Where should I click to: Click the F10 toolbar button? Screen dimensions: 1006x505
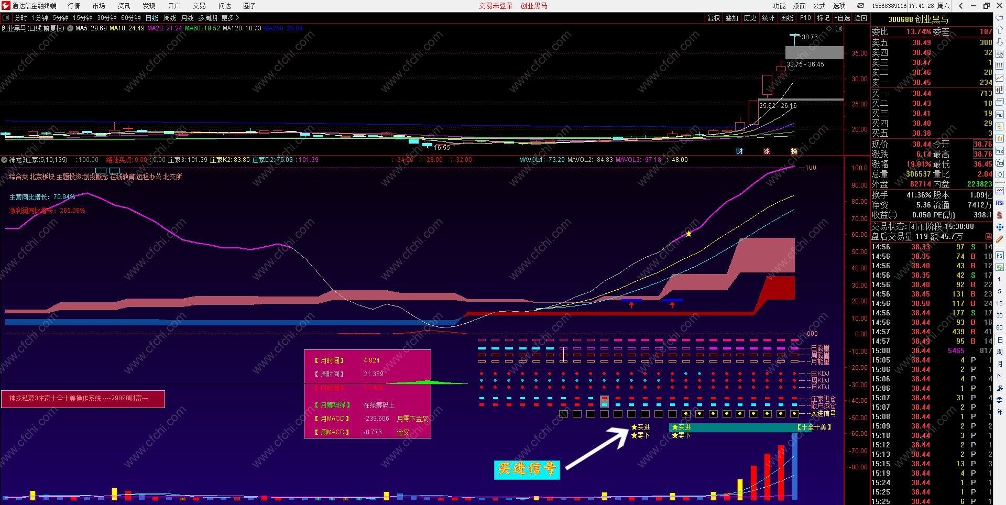click(805, 18)
